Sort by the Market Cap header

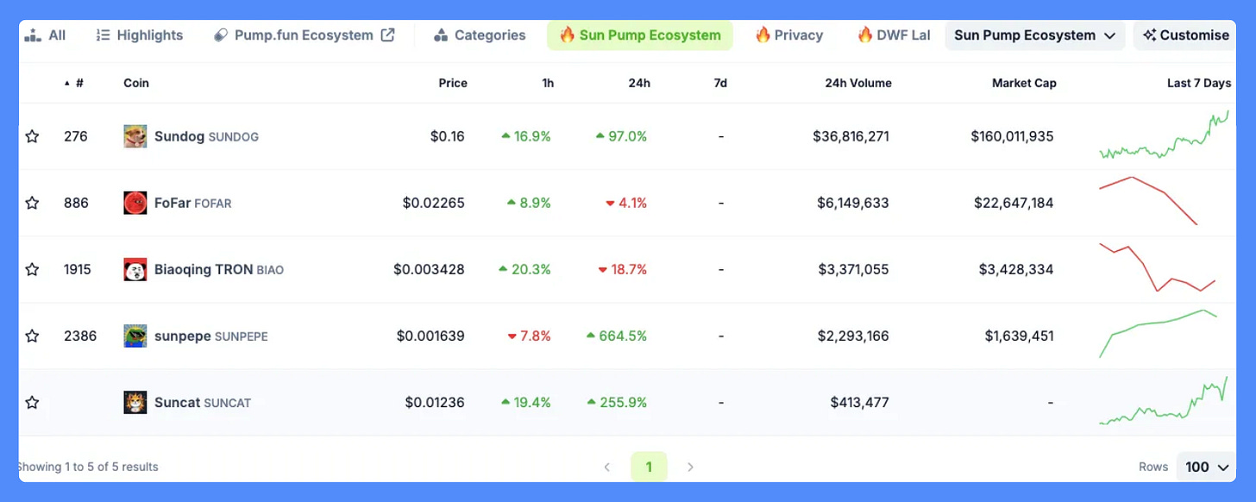[1024, 84]
